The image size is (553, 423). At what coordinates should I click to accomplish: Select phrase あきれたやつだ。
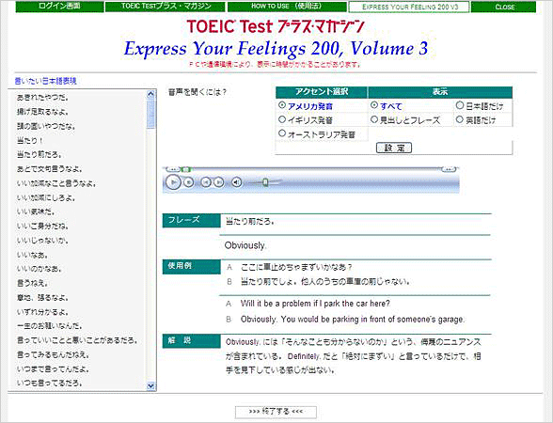click(x=42, y=98)
